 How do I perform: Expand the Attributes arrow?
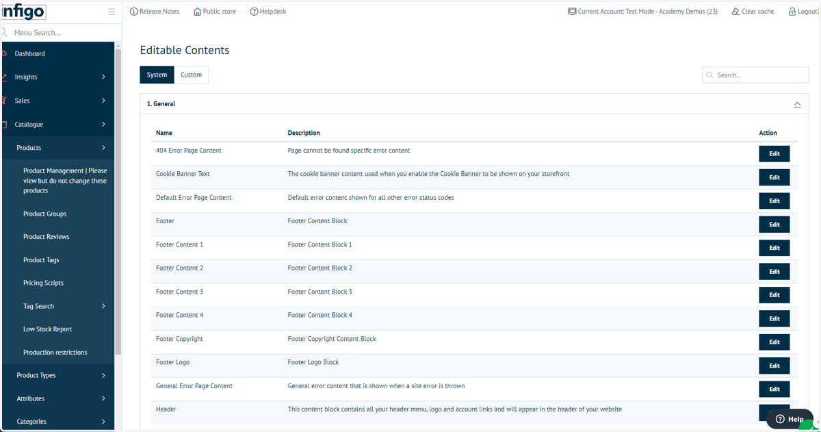tap(103, 398)
